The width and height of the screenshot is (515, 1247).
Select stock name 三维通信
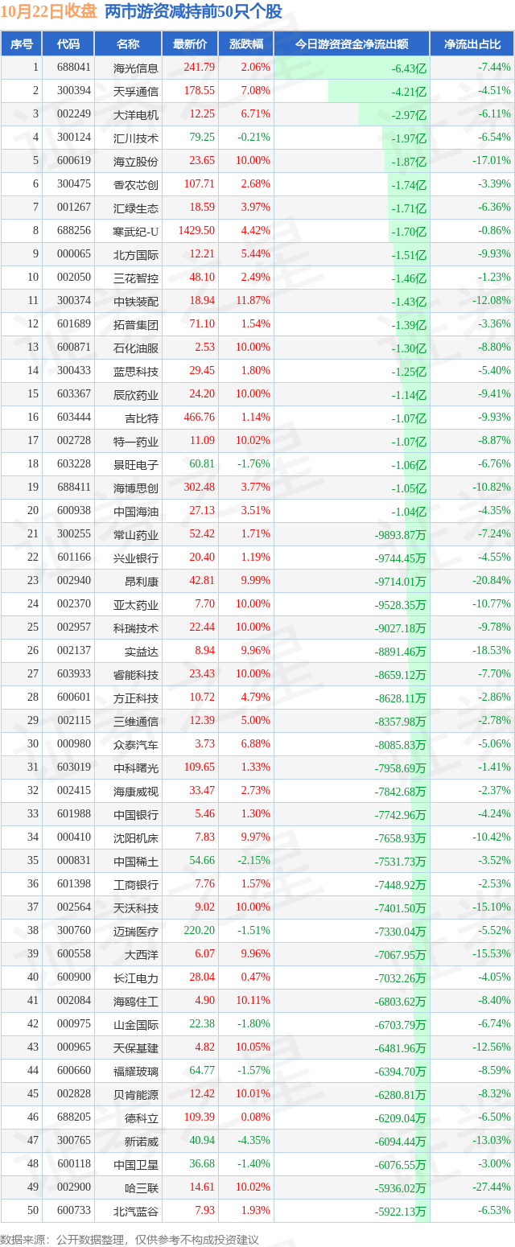tap(137, 721)
